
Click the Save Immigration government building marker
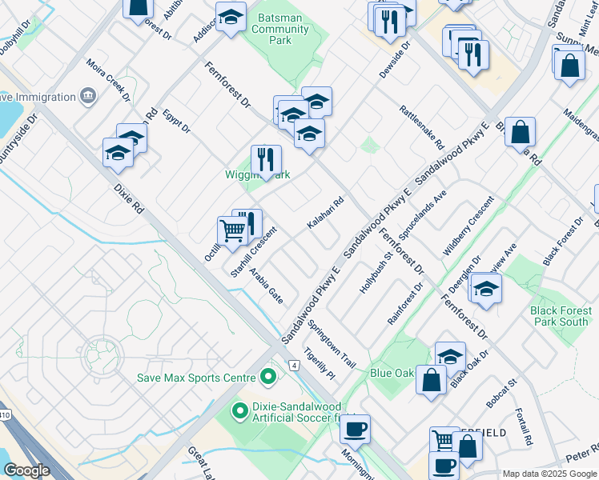point(88,98)
